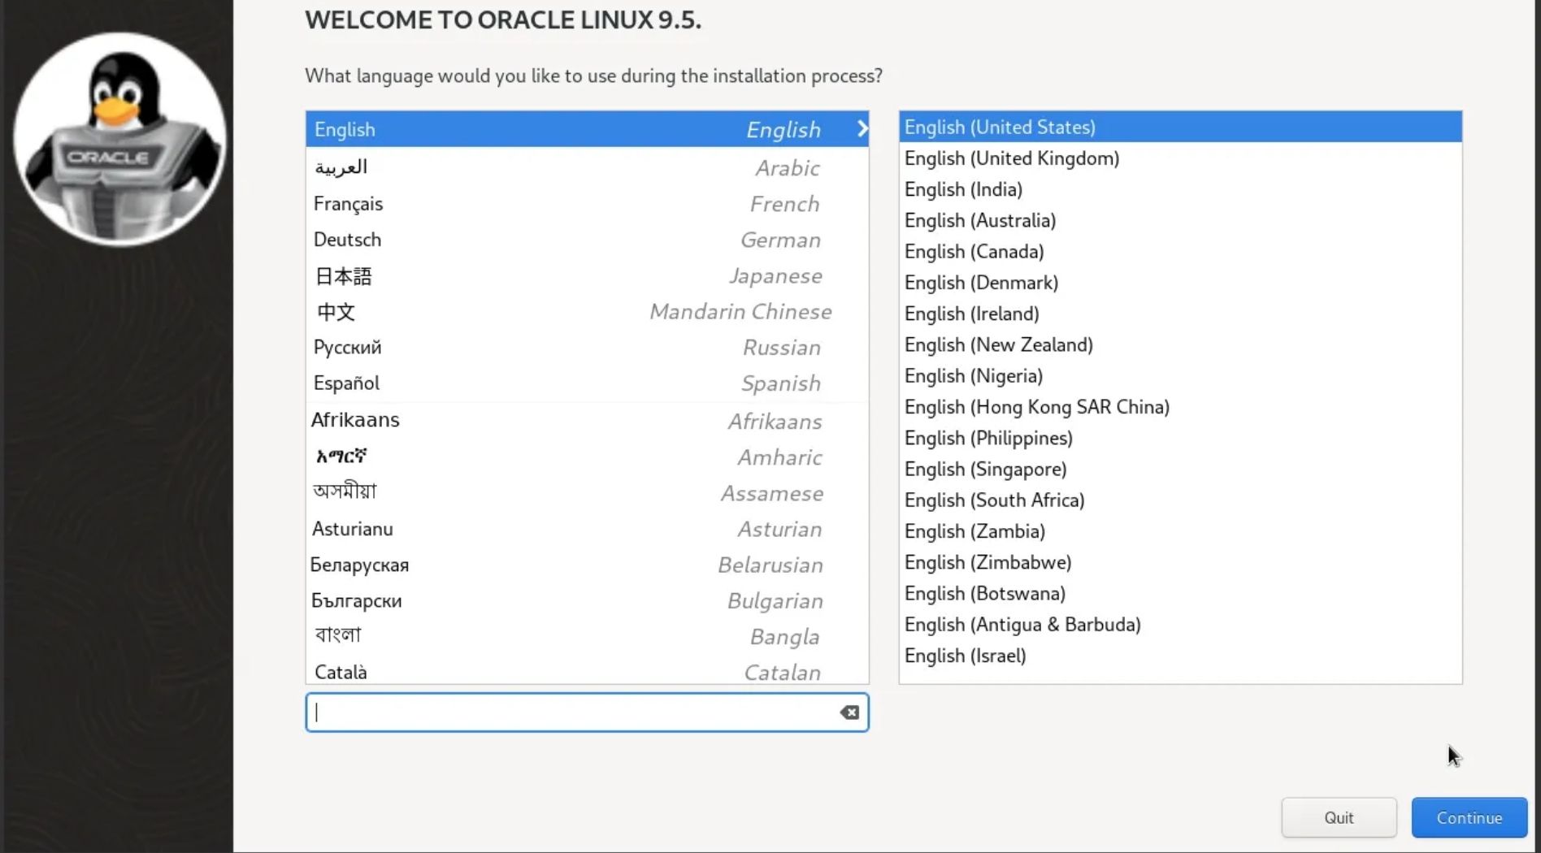This screenshot has width=1541, height=853.
Task: Choose Mandarin Chinese language
Action: (x=587, y=312)
